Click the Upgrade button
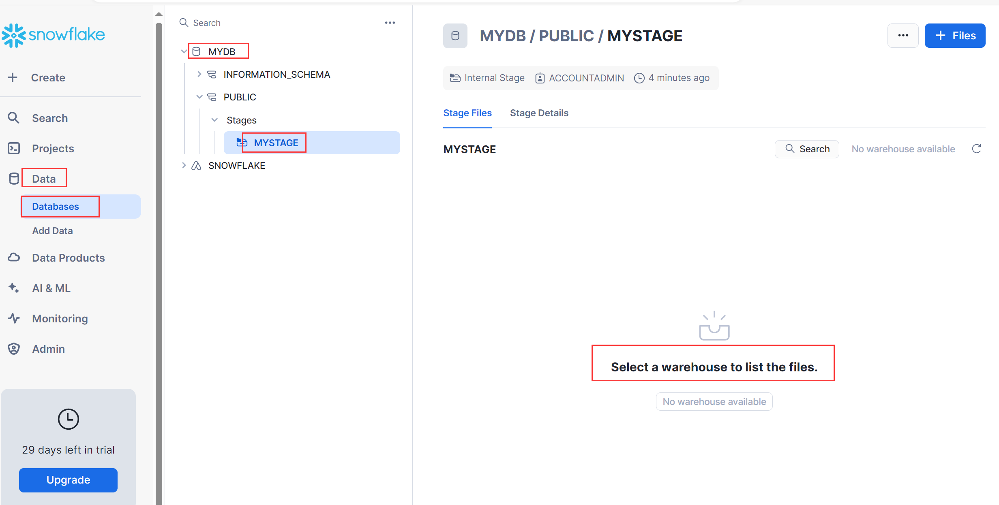Viewport: 999px width, 505px height. pyautogui.click(x=68, y=480)
